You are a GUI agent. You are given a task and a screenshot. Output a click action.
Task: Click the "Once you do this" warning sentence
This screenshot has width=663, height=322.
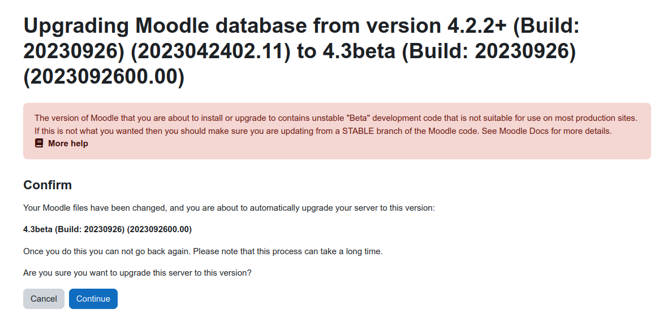point(203,251)
